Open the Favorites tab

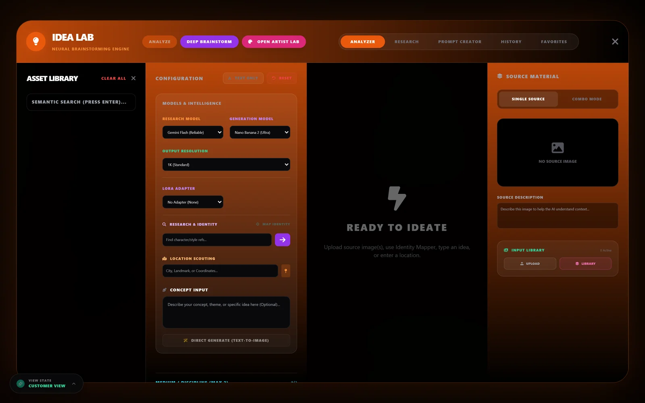click(554, 42)
